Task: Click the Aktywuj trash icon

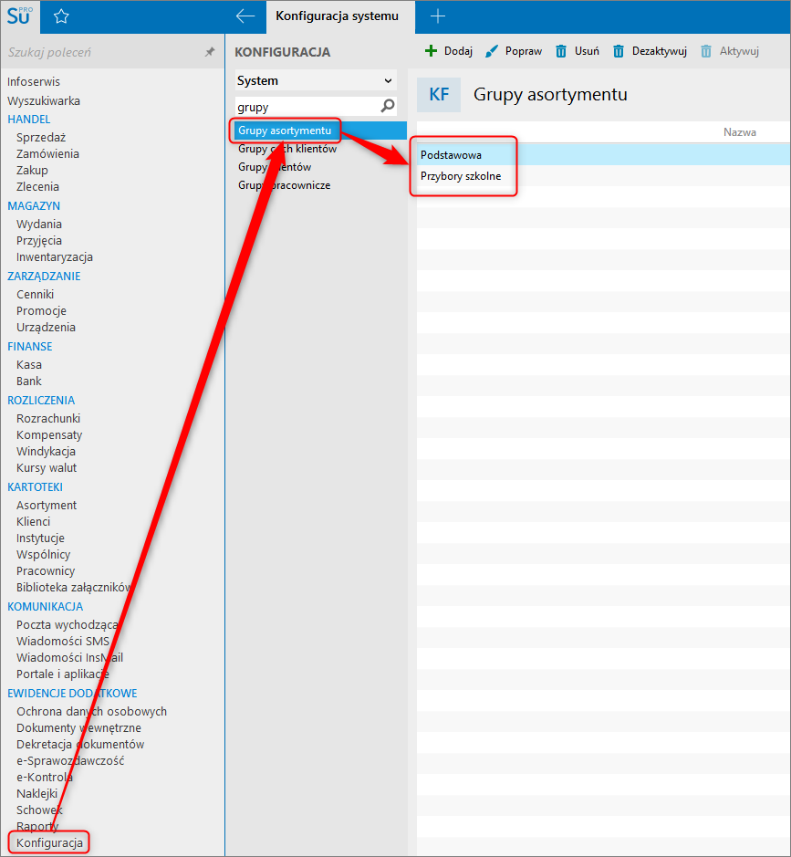Action: pyautogui.click(x=706, y=51)
